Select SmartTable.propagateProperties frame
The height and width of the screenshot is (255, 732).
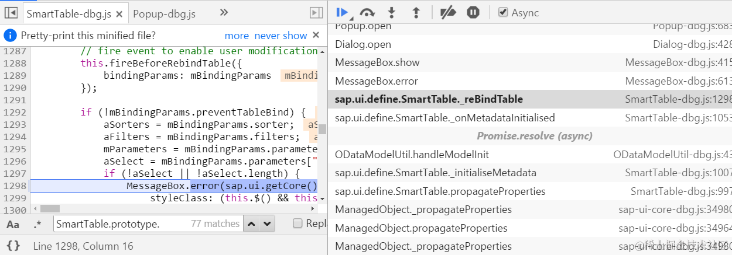[x=530, y=191]
